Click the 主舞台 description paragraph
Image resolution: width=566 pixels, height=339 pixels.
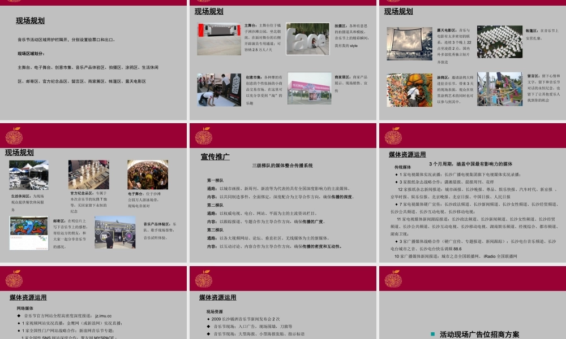tap(263, 37)
